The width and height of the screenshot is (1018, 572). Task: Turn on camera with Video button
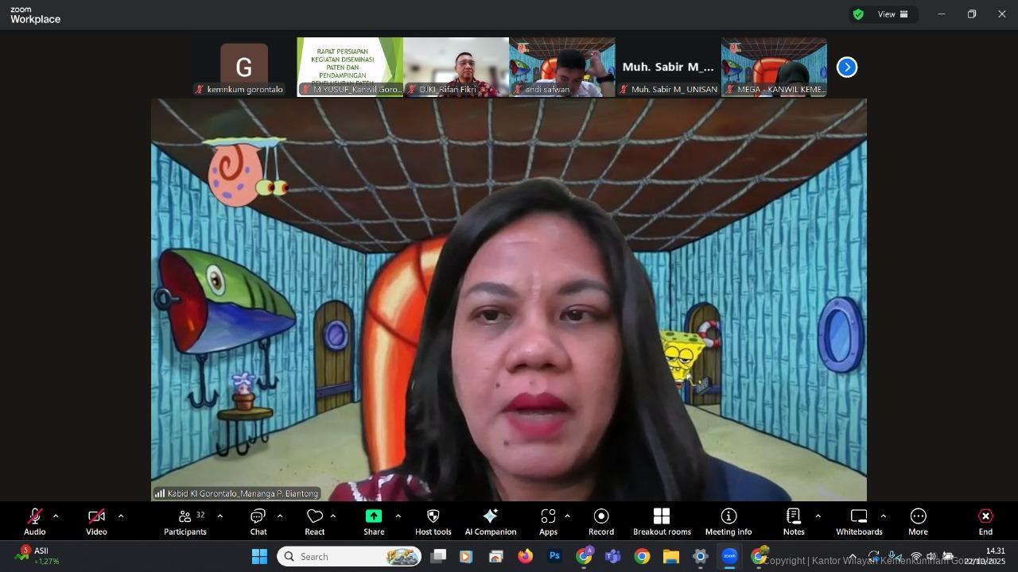[x=96, y=521]
